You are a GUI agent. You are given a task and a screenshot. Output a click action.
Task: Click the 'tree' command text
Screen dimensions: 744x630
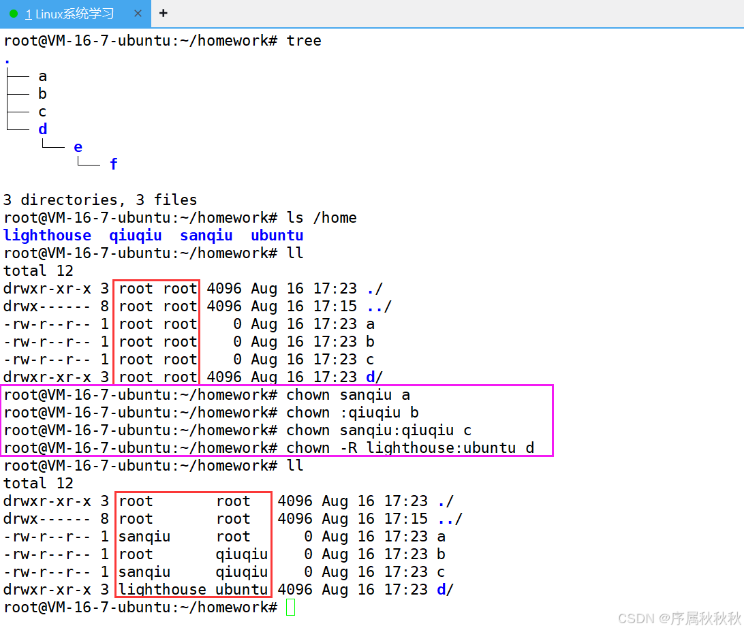(x=304, y=41)
